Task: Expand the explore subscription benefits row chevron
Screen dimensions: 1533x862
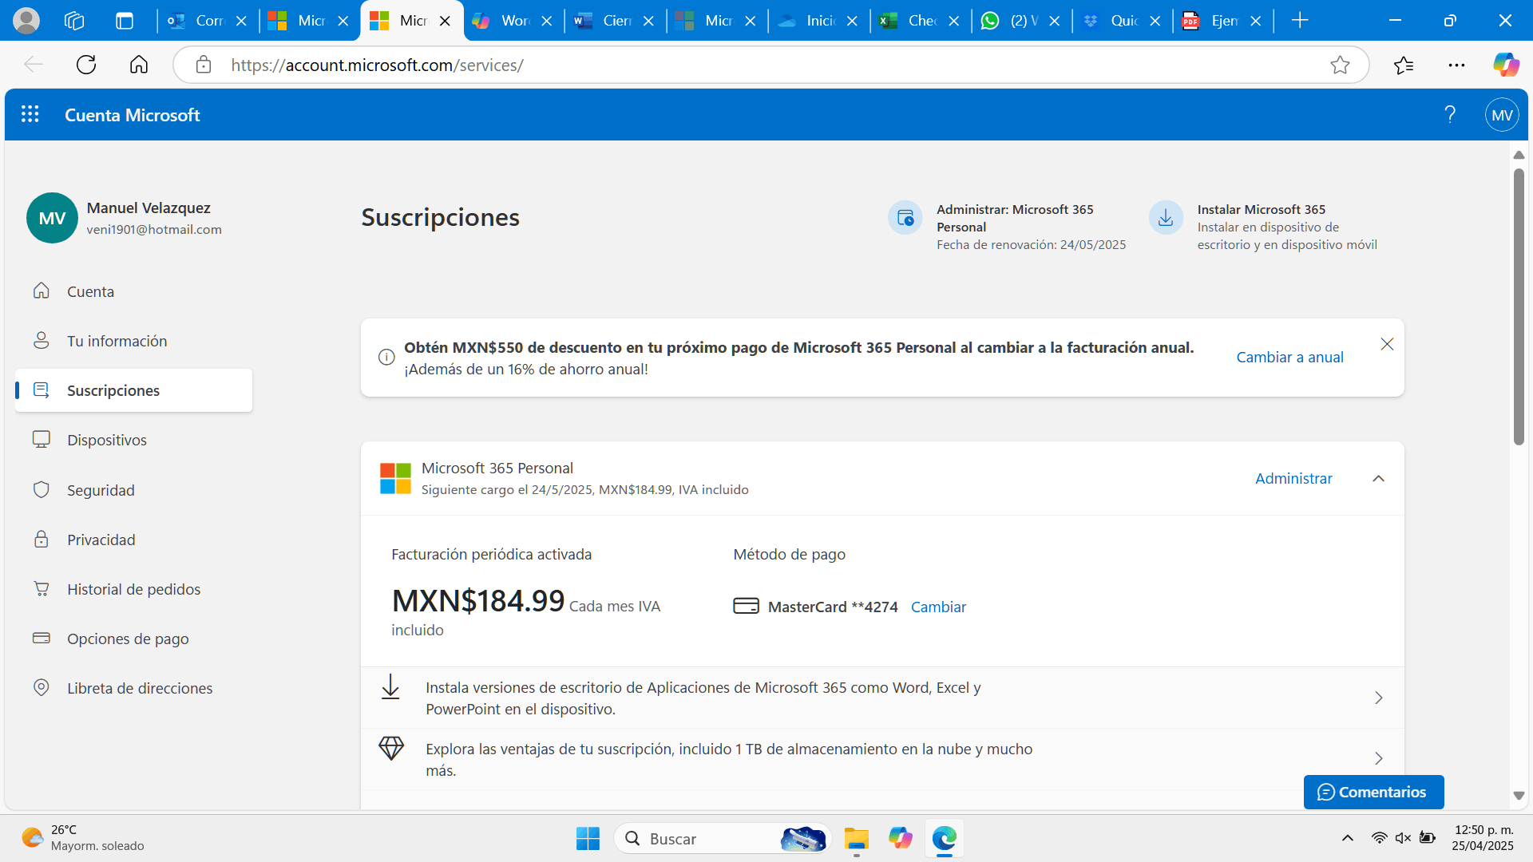Action: pyautogui.click(x=1378, y=758)
